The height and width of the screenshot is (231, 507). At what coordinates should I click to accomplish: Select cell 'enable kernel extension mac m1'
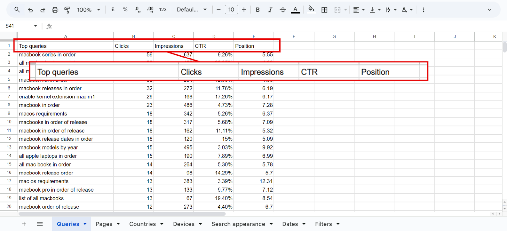tap(66, 97)
